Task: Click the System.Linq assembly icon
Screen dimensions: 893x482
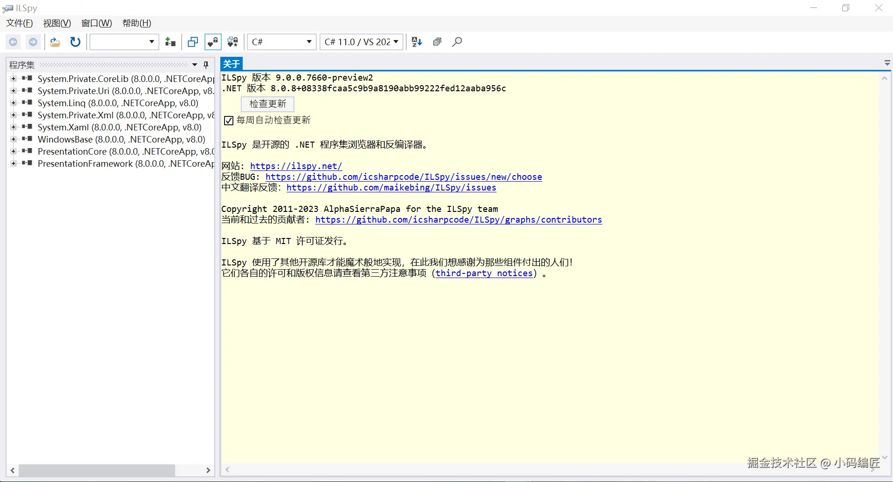Action: click(x=27, y=102)
